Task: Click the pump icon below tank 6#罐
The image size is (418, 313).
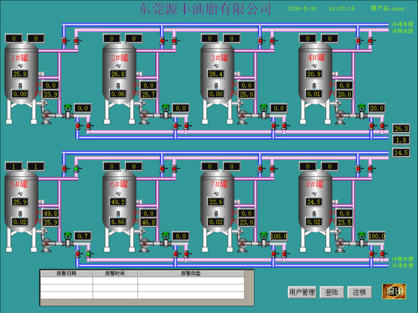Action: [144, 244]
